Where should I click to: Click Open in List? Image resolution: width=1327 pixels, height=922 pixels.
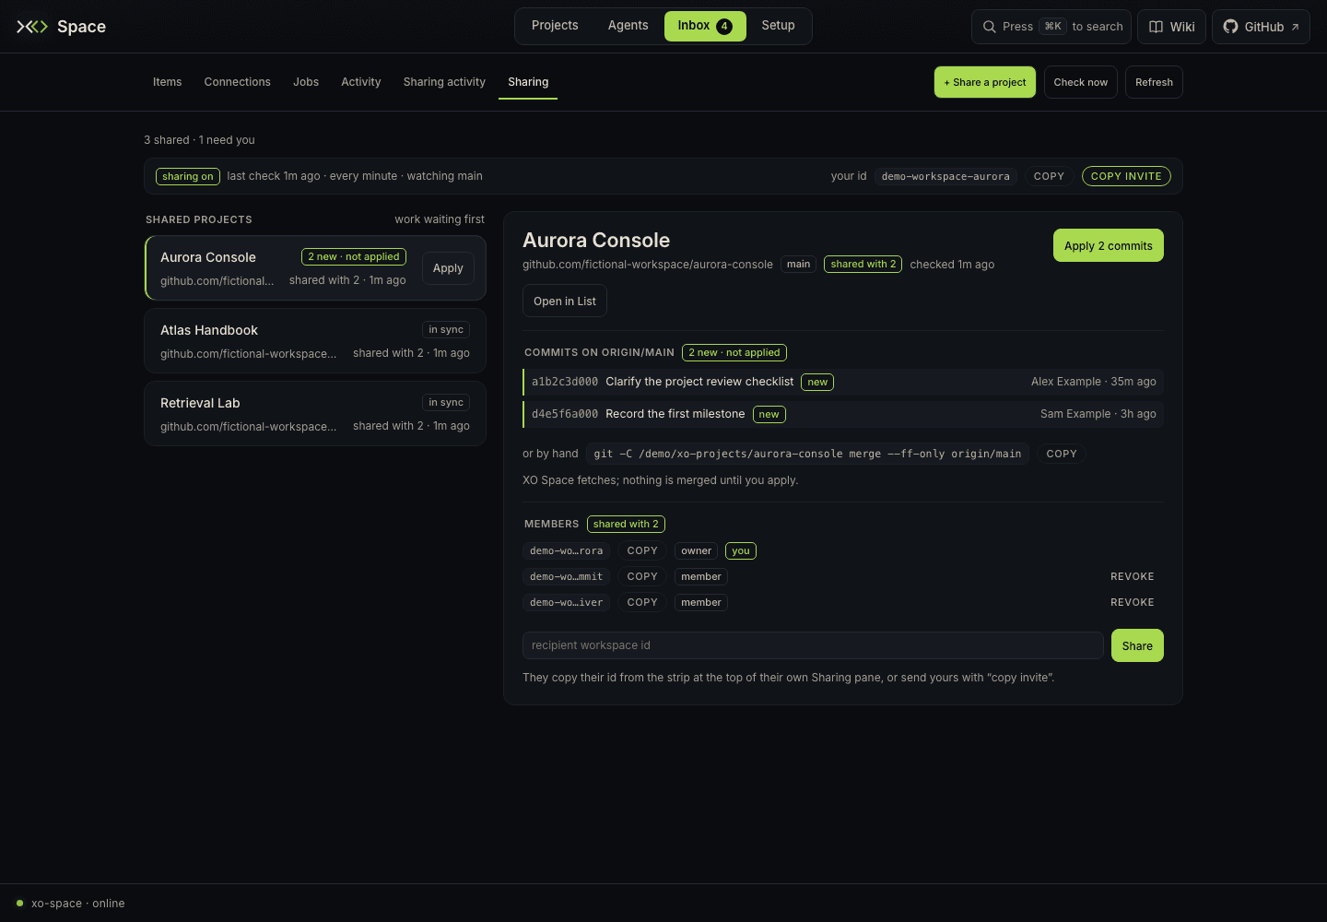565,301
